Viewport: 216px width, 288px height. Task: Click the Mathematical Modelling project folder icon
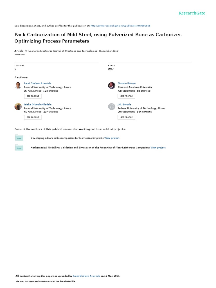[19, 147]
